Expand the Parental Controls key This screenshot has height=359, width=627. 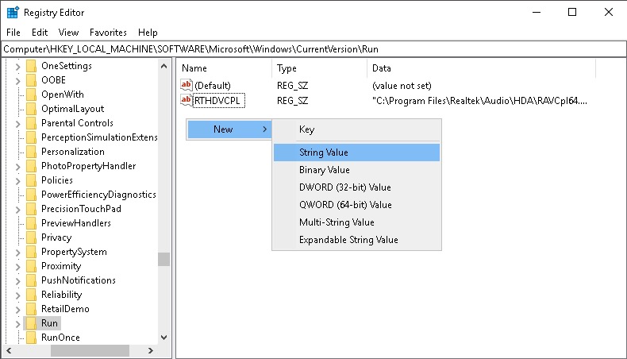(17, 124)
